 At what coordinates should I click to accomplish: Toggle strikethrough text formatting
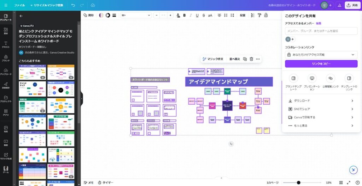tap(203, 15)
